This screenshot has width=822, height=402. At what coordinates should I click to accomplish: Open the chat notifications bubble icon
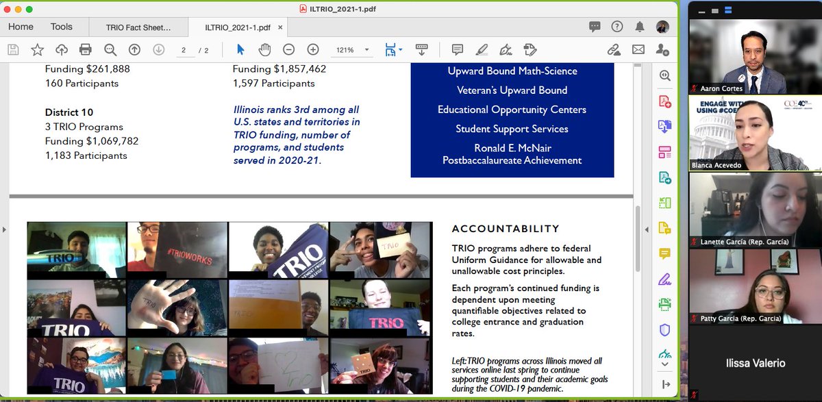coord(595,27)
